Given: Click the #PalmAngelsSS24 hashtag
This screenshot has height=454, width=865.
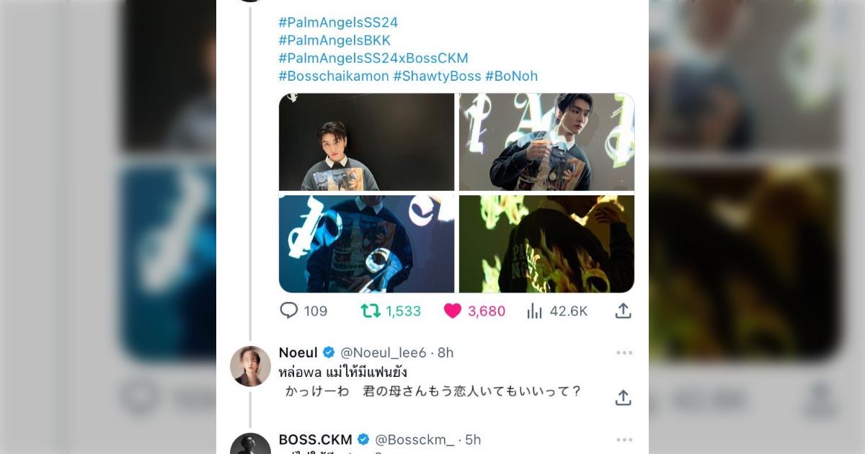Looking at the screenshot, I should pyautogui.click(x=338, y=22).
